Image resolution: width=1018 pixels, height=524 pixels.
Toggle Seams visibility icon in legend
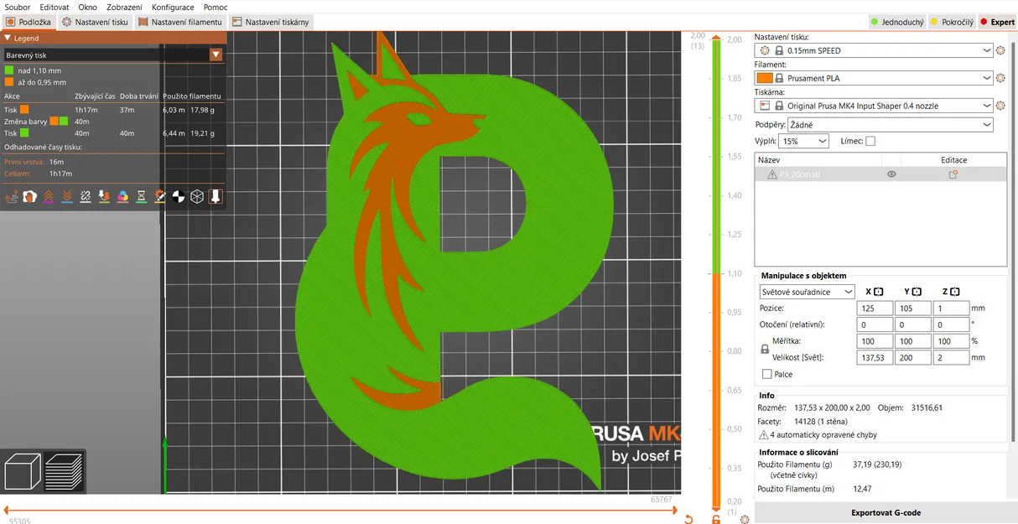pyautogui.click(x=85, y=196)
